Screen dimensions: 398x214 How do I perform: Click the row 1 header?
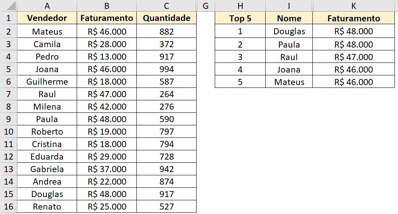[9, 19]
